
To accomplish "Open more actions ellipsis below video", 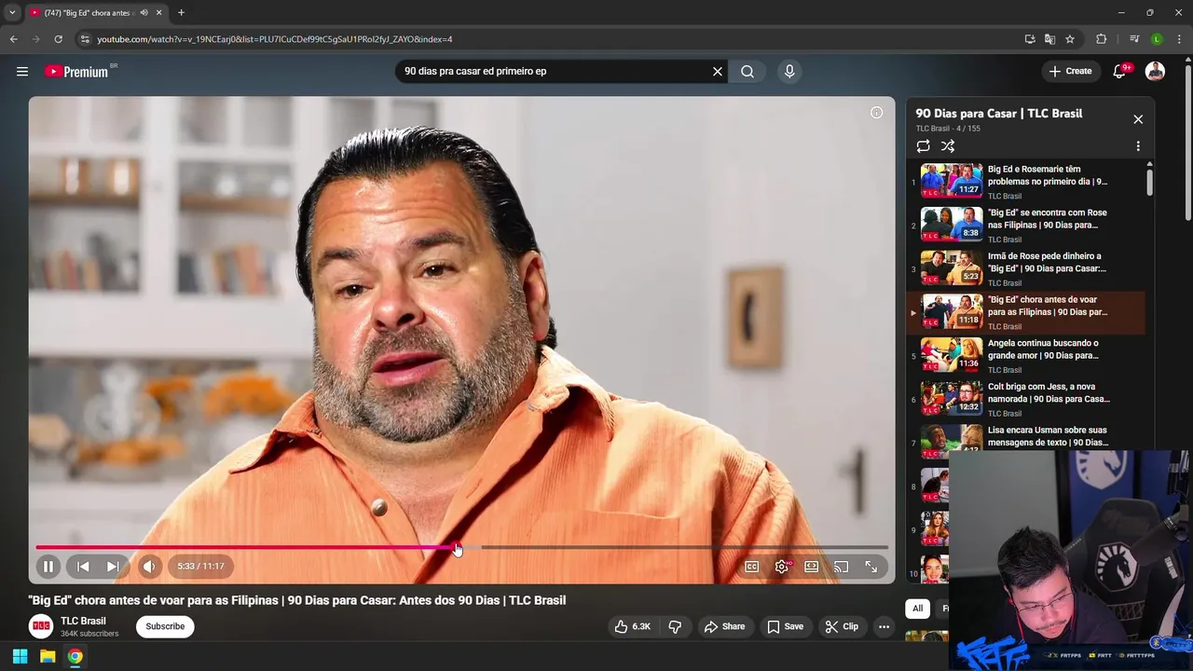I will pyautogui.click(x=884, y=626).
